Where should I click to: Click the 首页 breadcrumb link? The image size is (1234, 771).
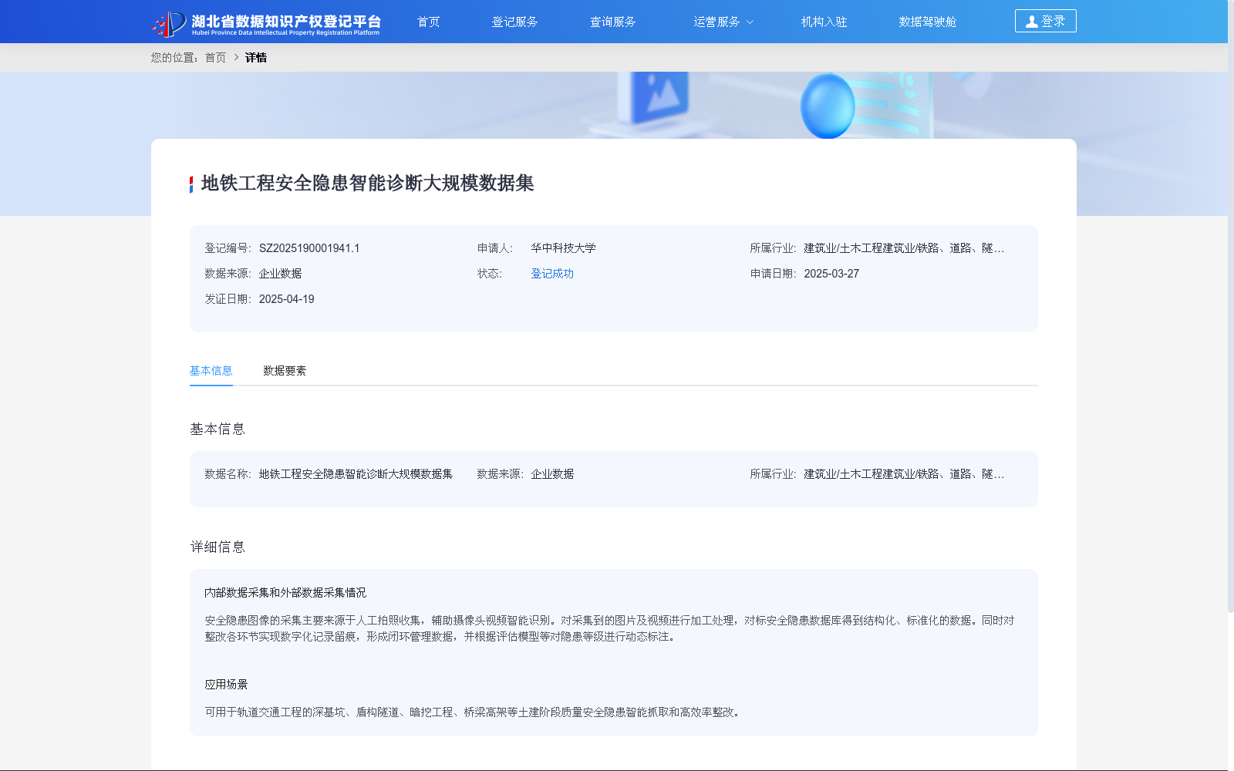(x=215, y=58)
